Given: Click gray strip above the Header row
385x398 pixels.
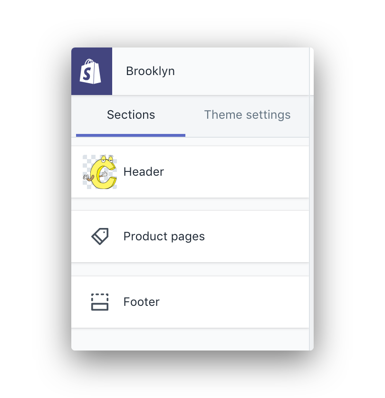Looking at the screenshot, I should (190, 142).
